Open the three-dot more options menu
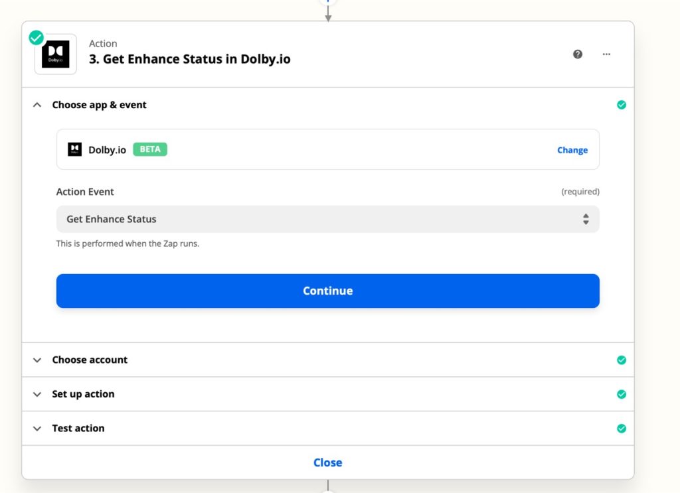 point(606,54)
